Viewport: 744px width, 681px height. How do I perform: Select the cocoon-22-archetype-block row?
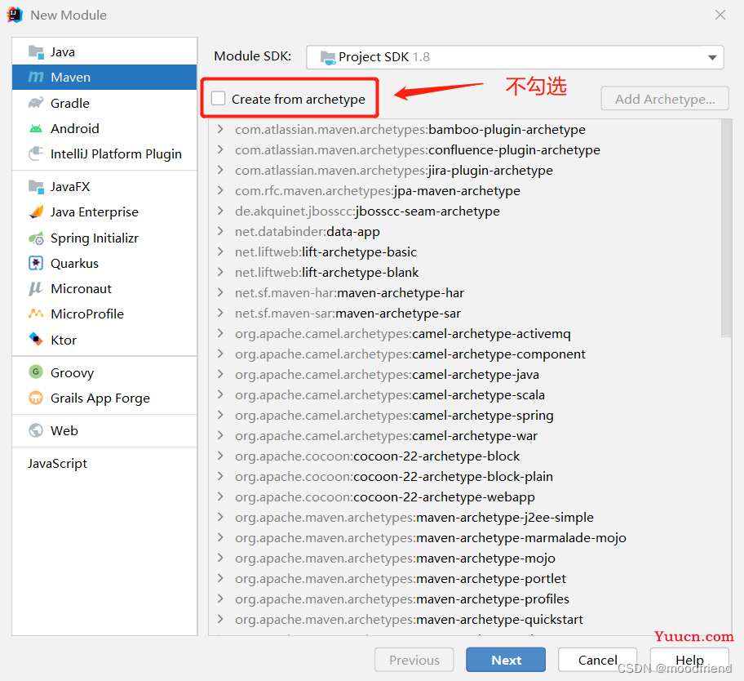click(x=465, y=456)
